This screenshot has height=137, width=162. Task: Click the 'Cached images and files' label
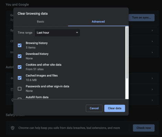pyautogui.click(x=42, y=76)
